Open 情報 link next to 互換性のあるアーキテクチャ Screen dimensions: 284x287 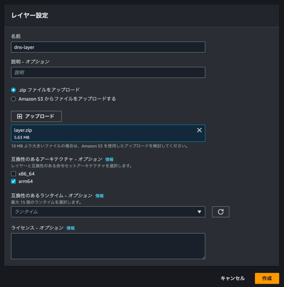pos(109,159)
